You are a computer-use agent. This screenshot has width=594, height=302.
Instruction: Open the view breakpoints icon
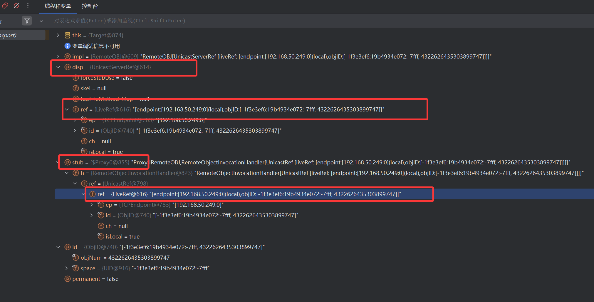click(x=5, y=6)
